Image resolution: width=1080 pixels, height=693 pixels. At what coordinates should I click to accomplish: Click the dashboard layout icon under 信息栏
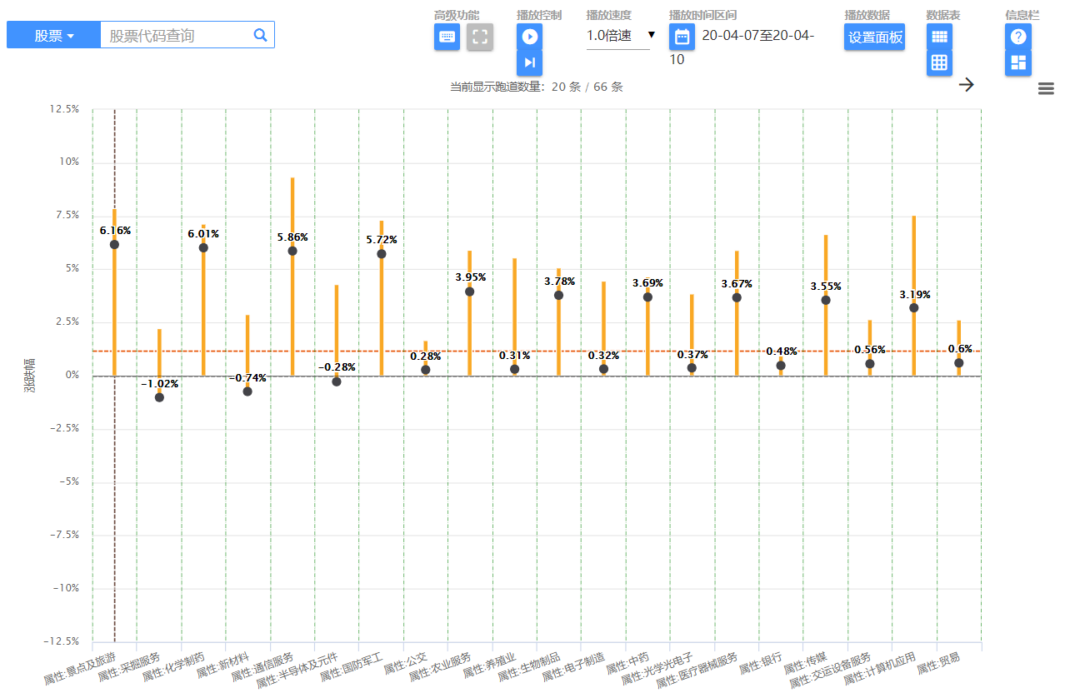(1017, 63)
